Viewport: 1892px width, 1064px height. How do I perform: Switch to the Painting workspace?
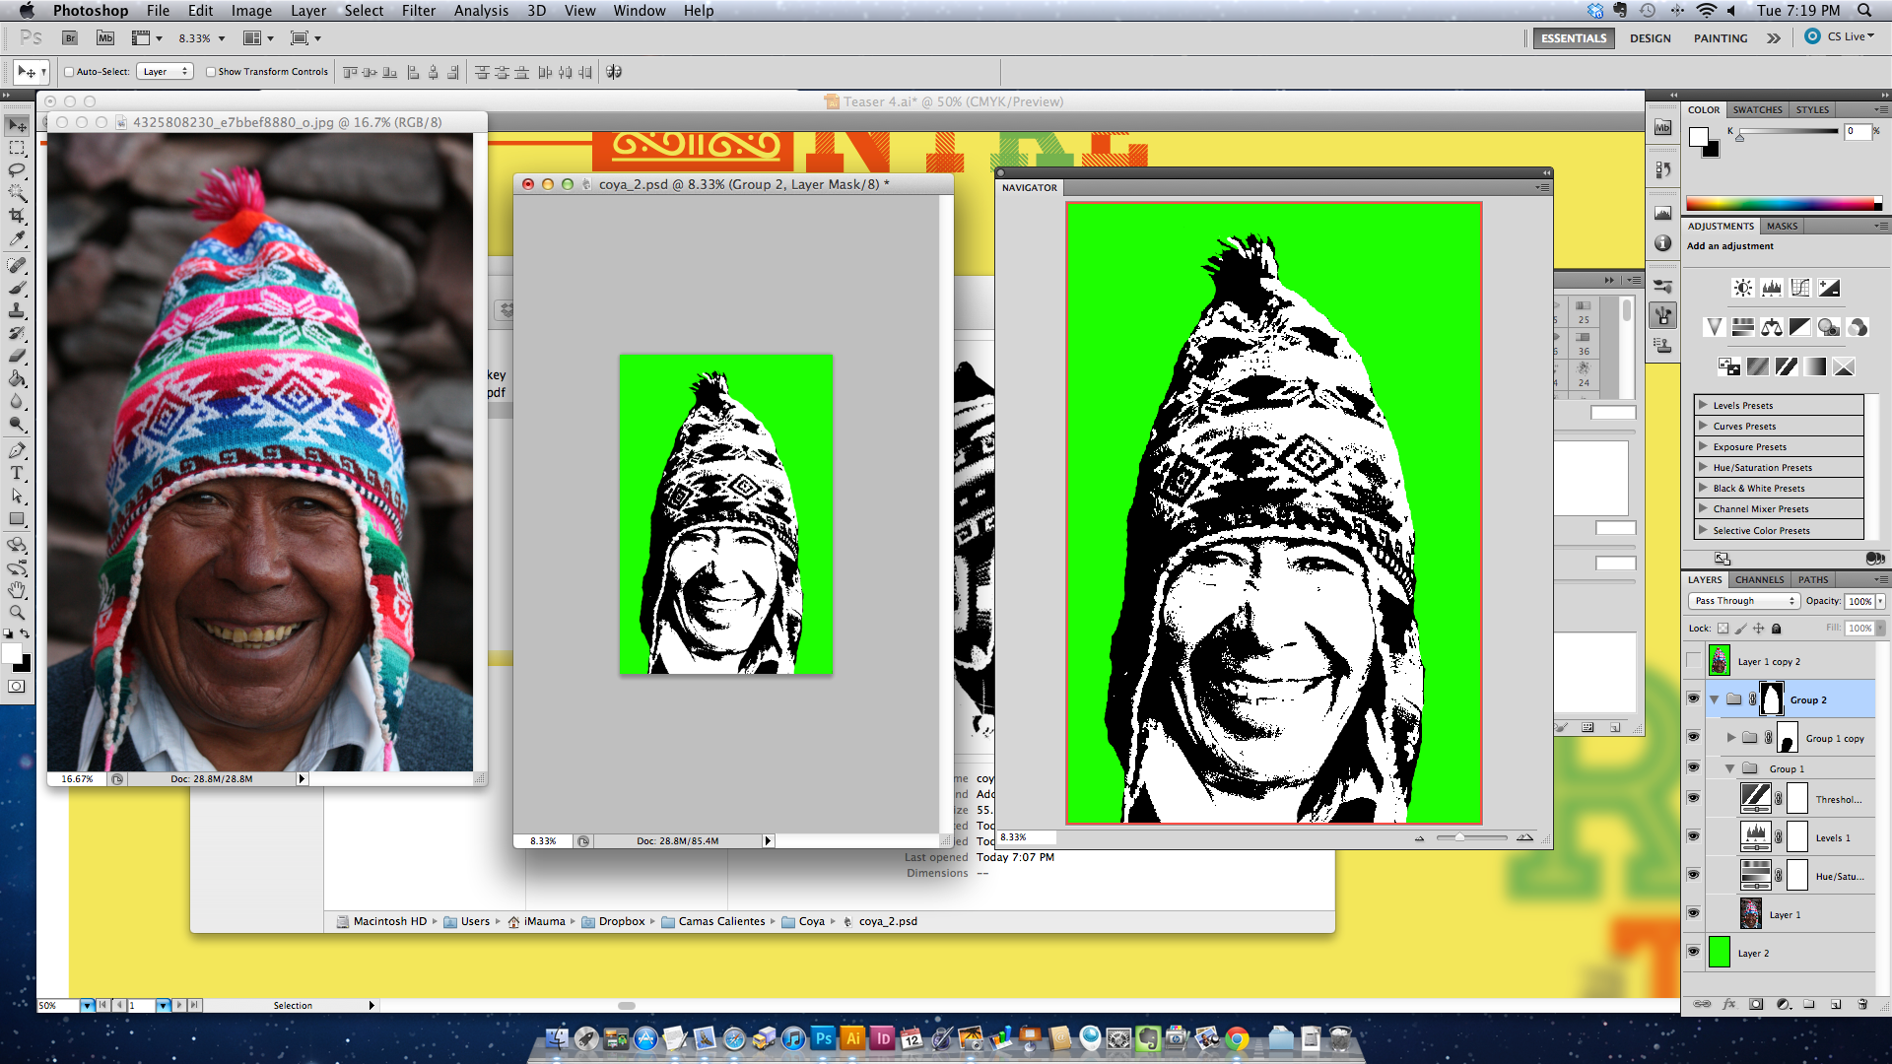(x=1721, y=38)
